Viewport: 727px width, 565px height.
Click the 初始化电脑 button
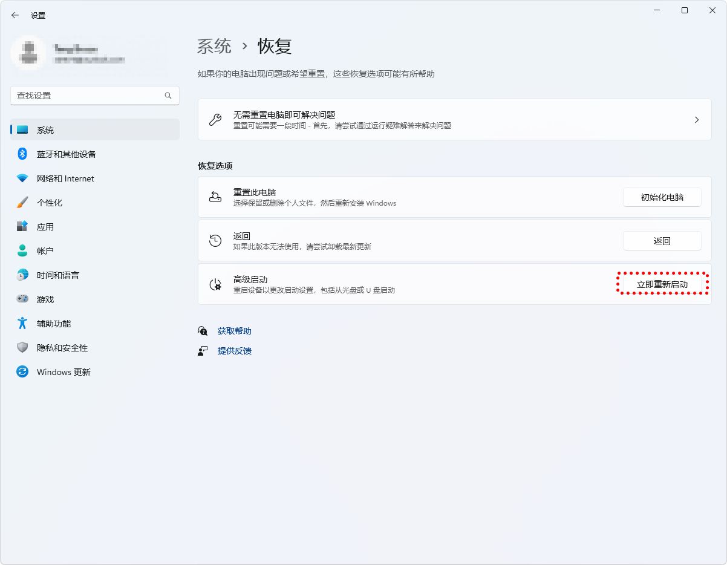[662, 197]
